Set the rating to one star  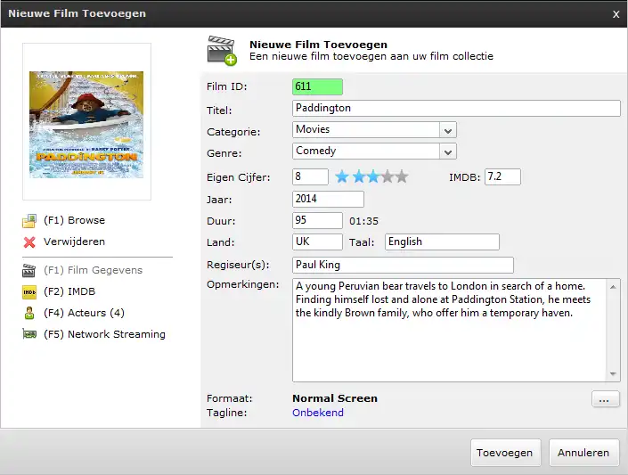tap(342, 176)
